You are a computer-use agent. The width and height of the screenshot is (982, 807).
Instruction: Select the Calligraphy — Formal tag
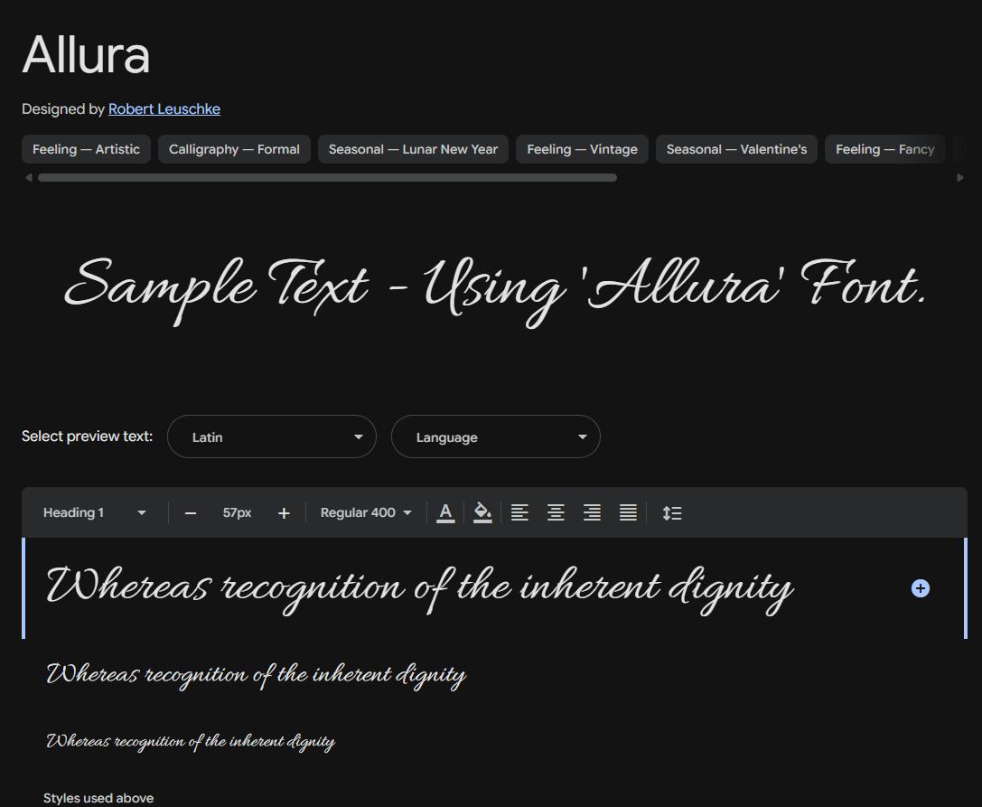click(234, 149)
